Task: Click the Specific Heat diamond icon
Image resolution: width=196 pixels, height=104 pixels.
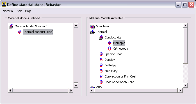Action: point(101,54)
